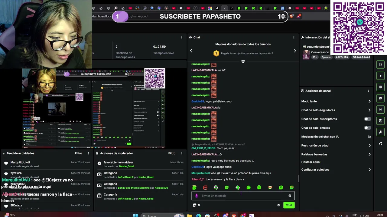Image resolution: width=387 pixels, height=217 pixels.
Task: Click the ban icon beside favorablemermaidzur
Action: pyautogui.click(x=99, y=163)
